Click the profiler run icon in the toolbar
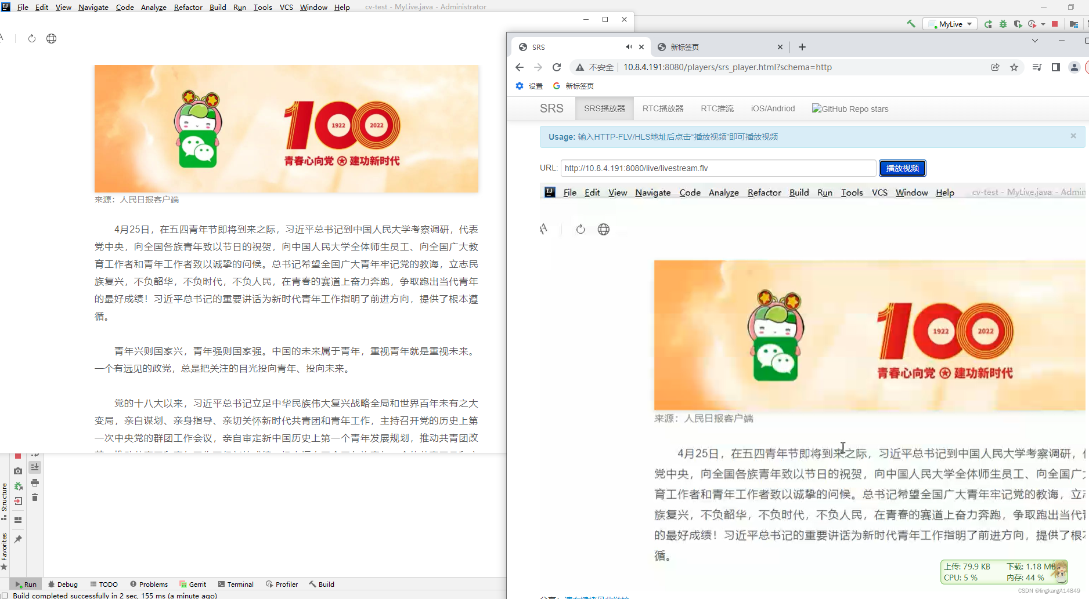Screen dimensions: 1089x599 pyautogui.click(x=1032, y=24)
